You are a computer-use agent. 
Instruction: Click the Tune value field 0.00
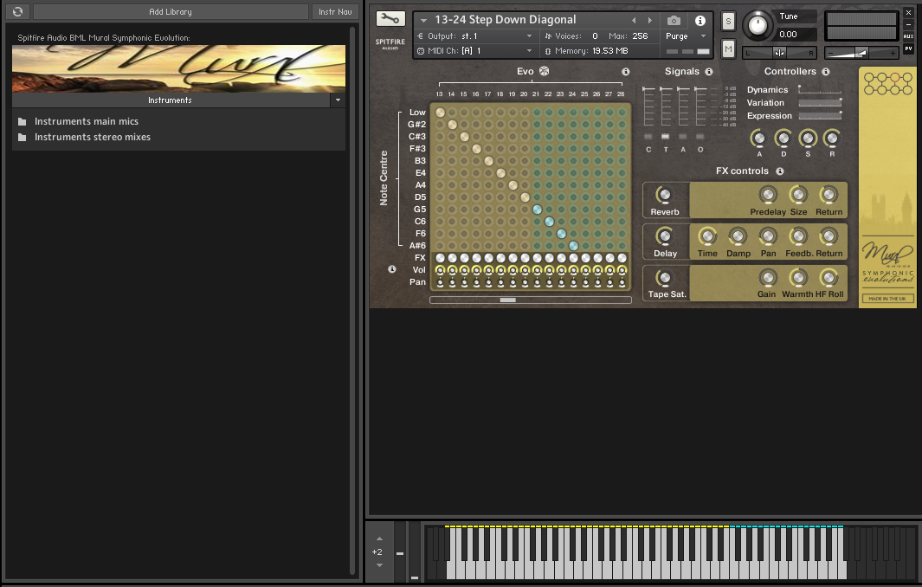(796, 35)
